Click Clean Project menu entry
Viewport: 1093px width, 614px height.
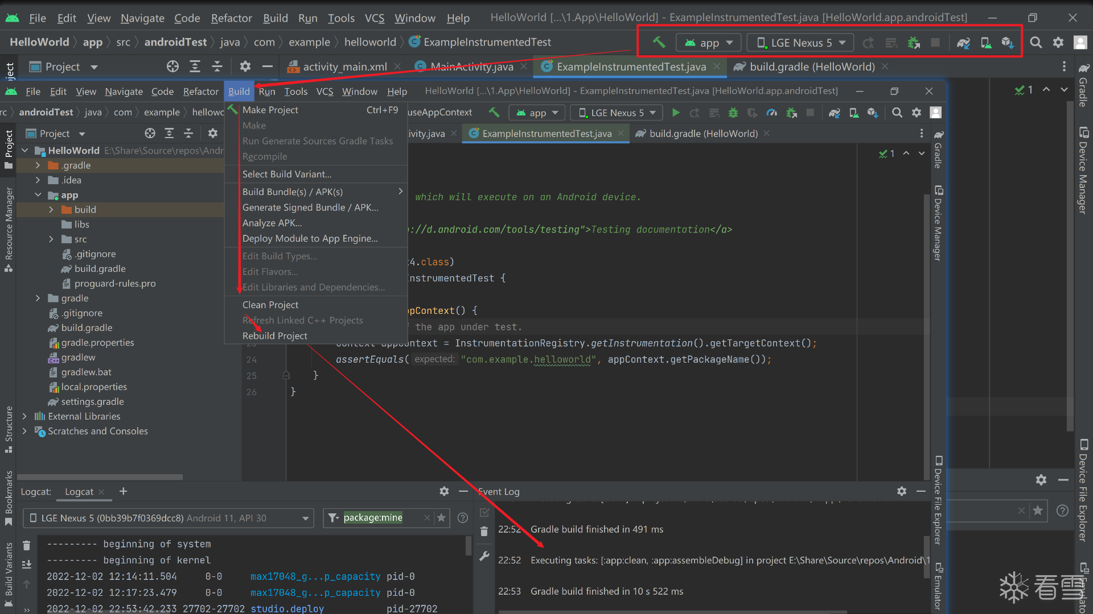click(270, 305)
